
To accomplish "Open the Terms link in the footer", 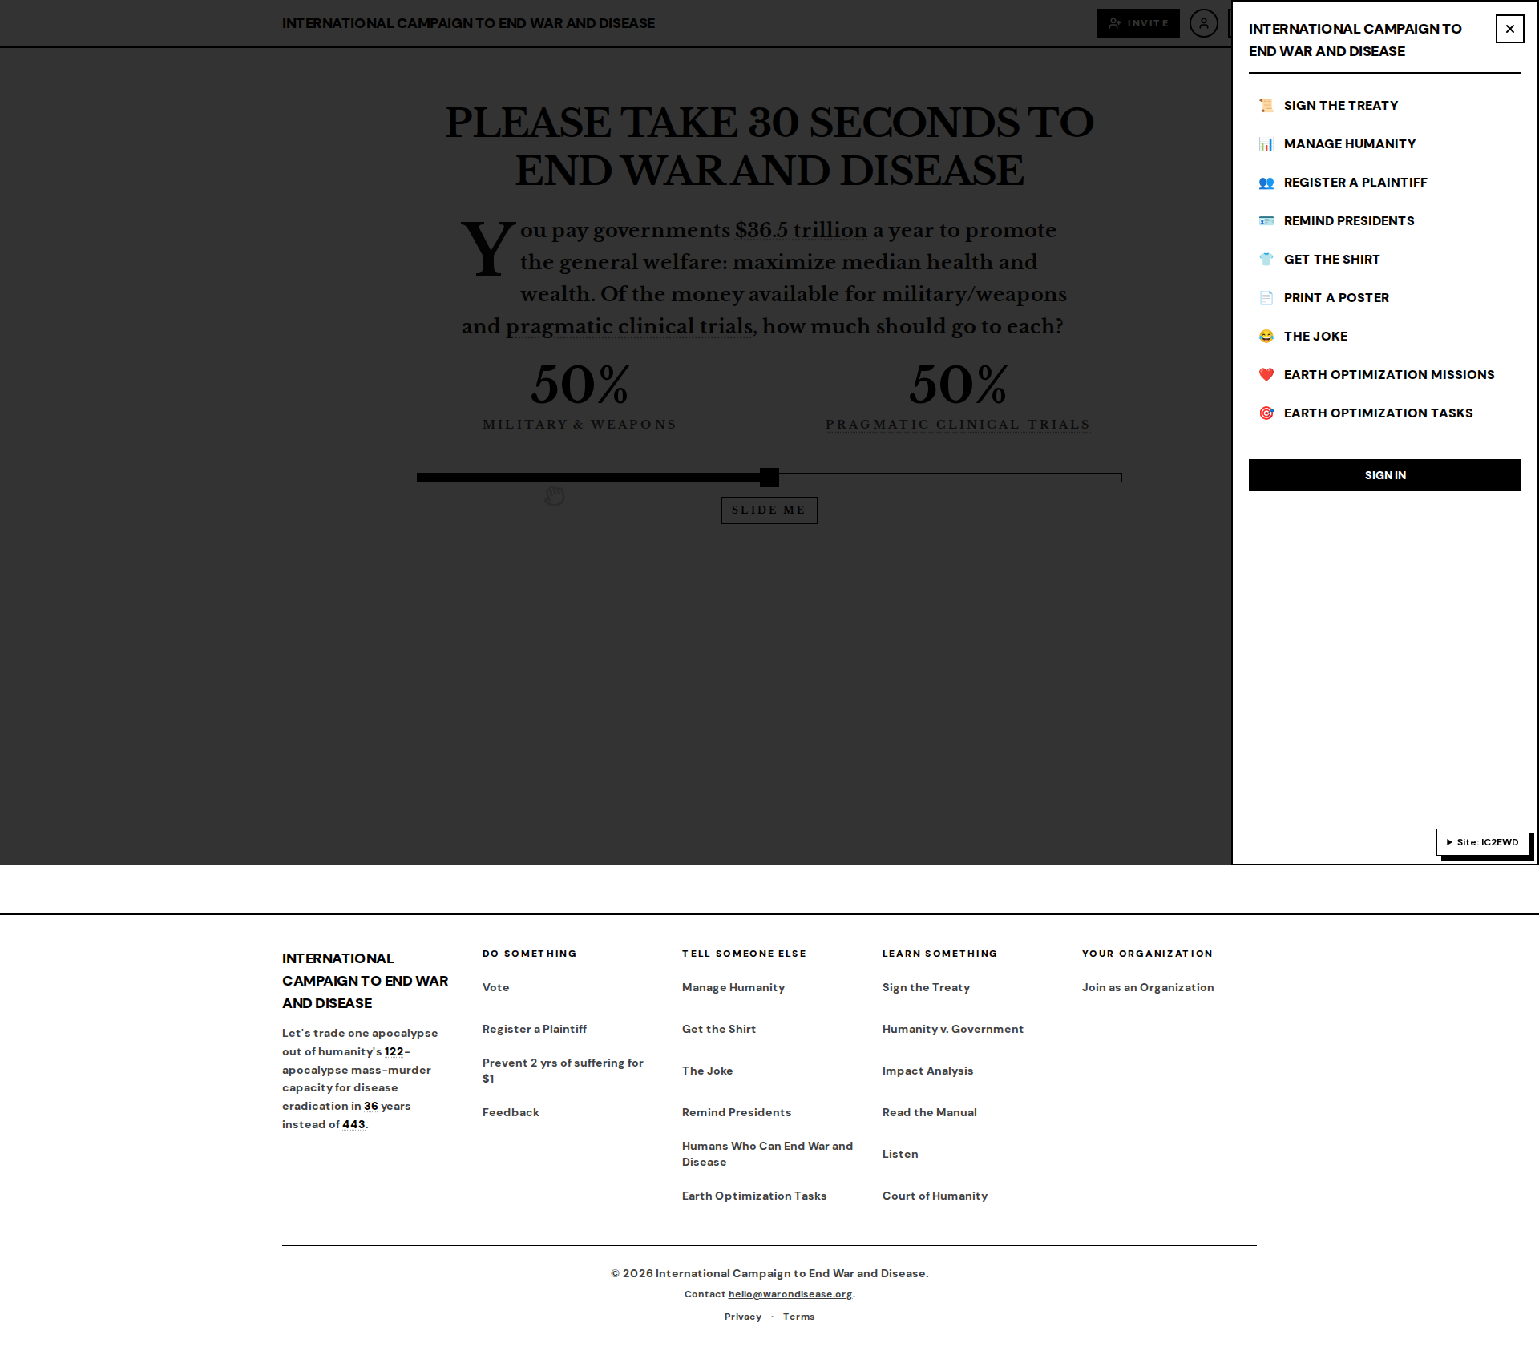I will click(x=798, y=1317).
